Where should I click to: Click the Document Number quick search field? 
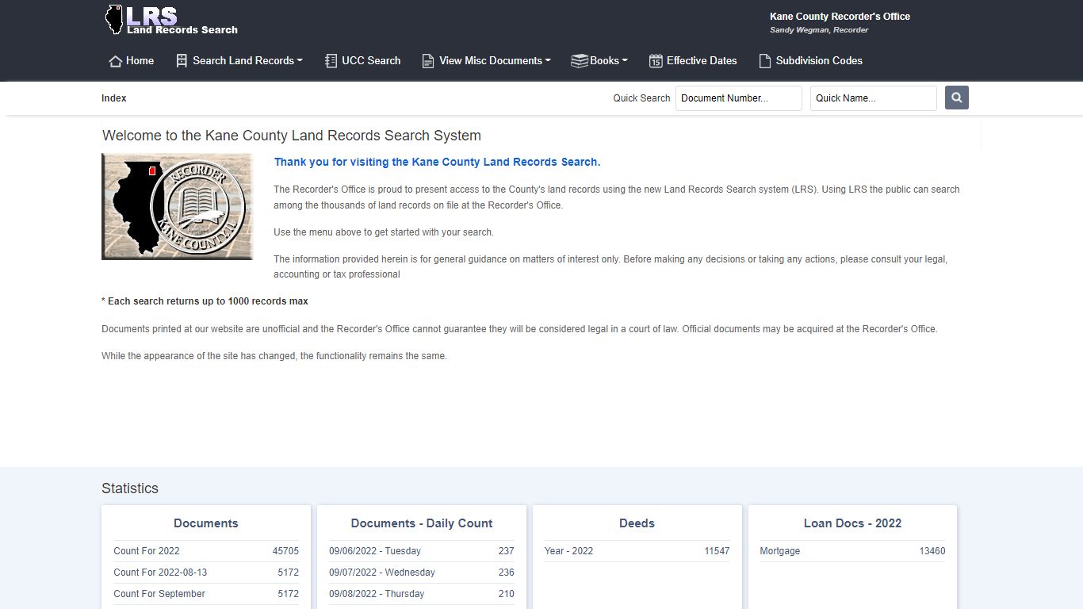[x=739, y=98]
